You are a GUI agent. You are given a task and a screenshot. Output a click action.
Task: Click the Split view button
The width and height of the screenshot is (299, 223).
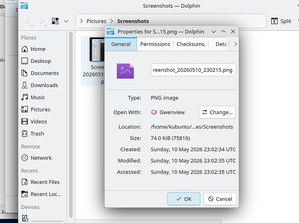pyautogui.click(x=281, y=21)
